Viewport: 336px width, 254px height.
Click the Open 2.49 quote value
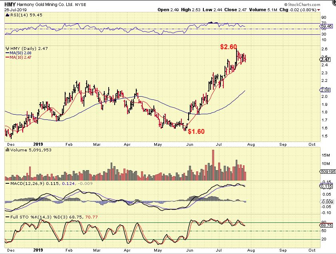pos(168,10)
